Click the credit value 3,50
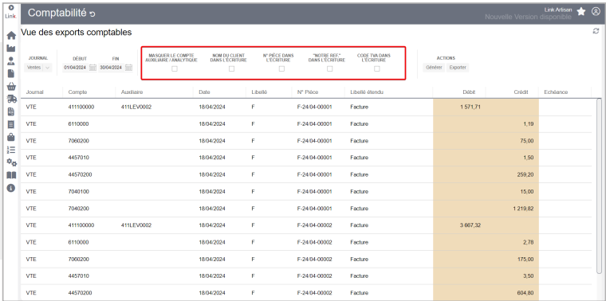The width and height of the screenshot is (606, 301). coord(529,276)
